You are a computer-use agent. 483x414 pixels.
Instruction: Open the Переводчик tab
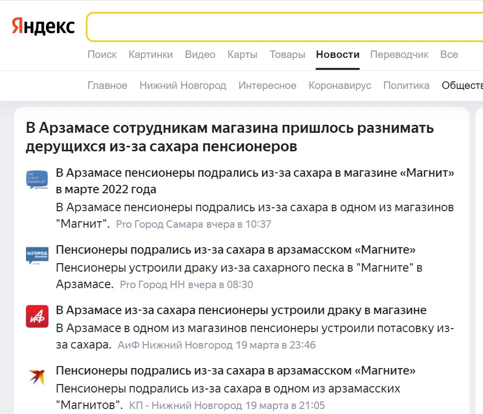399,54
